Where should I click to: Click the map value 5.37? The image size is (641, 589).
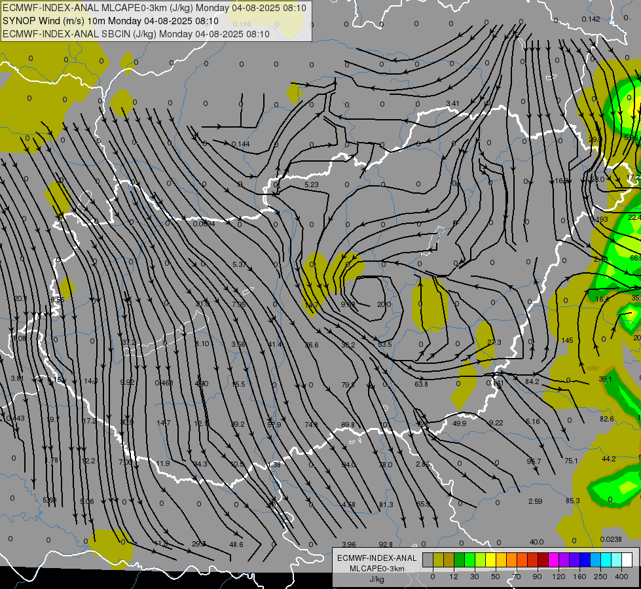[x=239, y=264]
